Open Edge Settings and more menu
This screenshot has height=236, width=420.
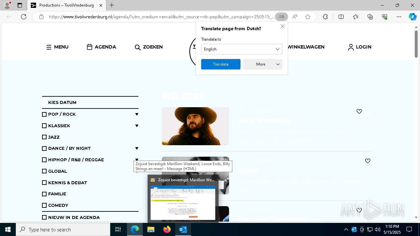tap(399, 17)
